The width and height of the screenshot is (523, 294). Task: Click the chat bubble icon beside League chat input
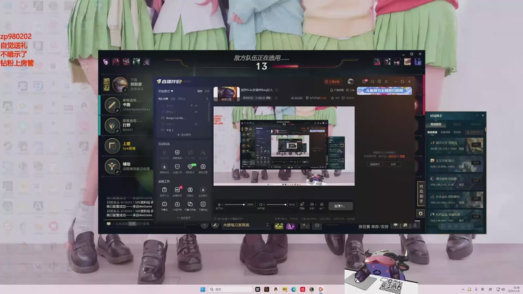[x=109, y=224]
